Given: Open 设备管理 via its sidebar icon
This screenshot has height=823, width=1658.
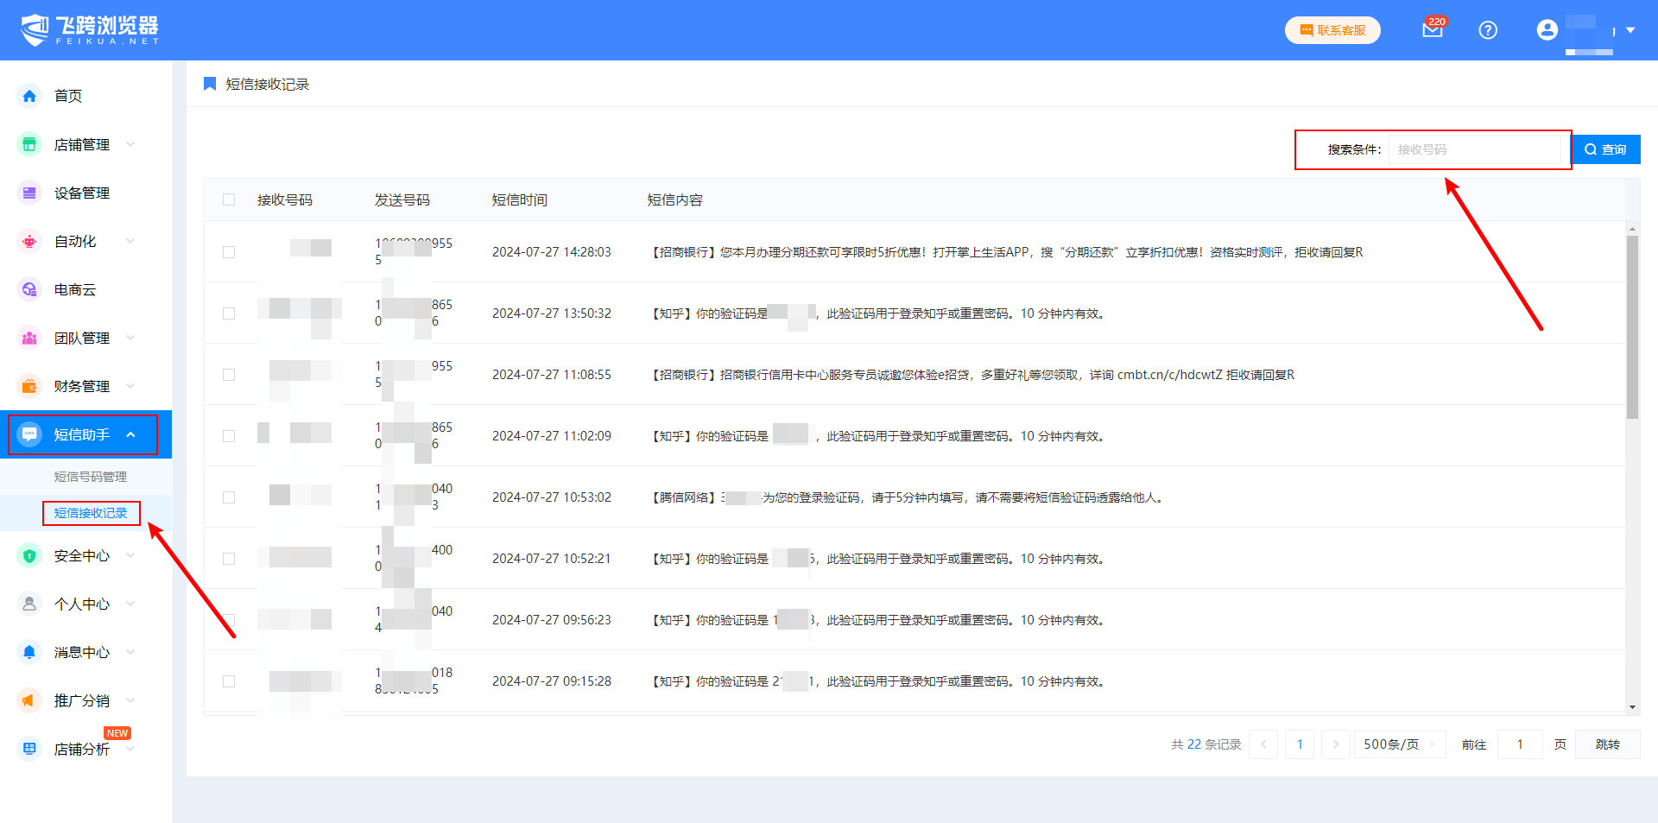Looking at the screenshot, I should pyautogui.click(x=29, y=193).
